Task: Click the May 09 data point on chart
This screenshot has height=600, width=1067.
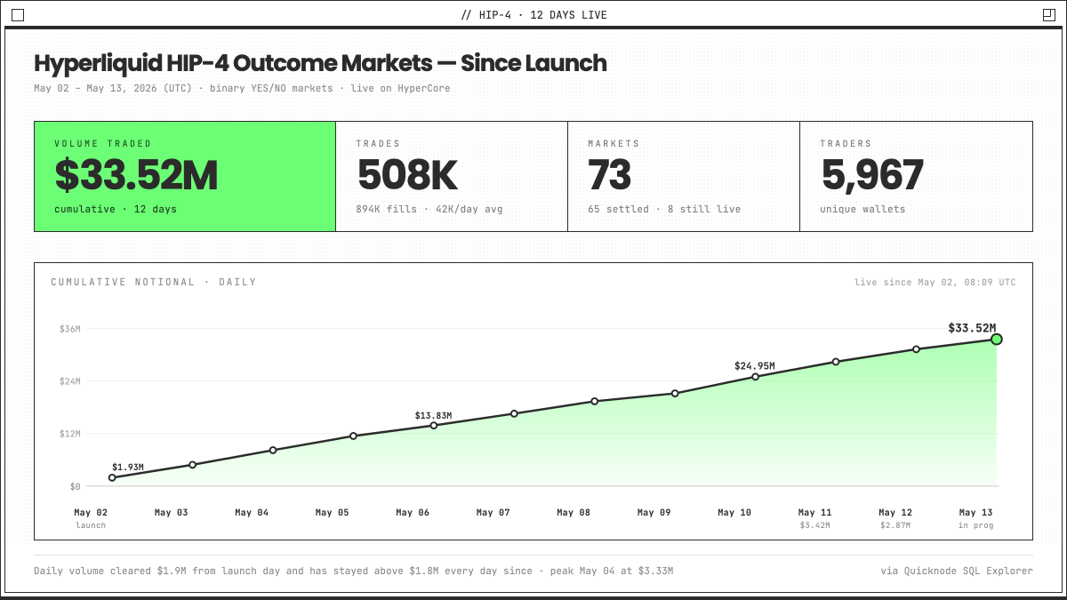Action: point(675,393)
